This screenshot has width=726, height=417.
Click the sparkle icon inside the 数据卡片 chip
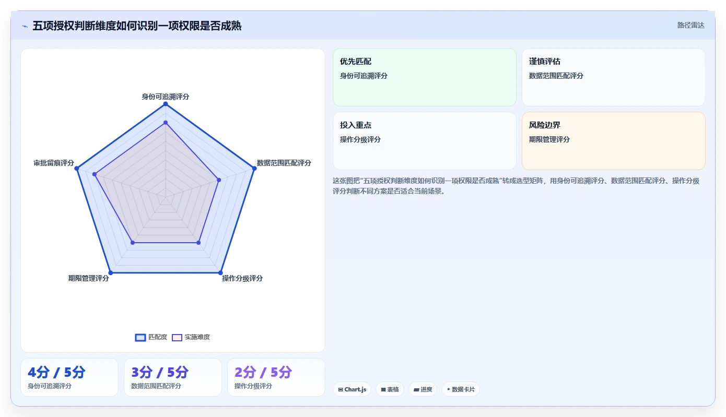point(449,389)
